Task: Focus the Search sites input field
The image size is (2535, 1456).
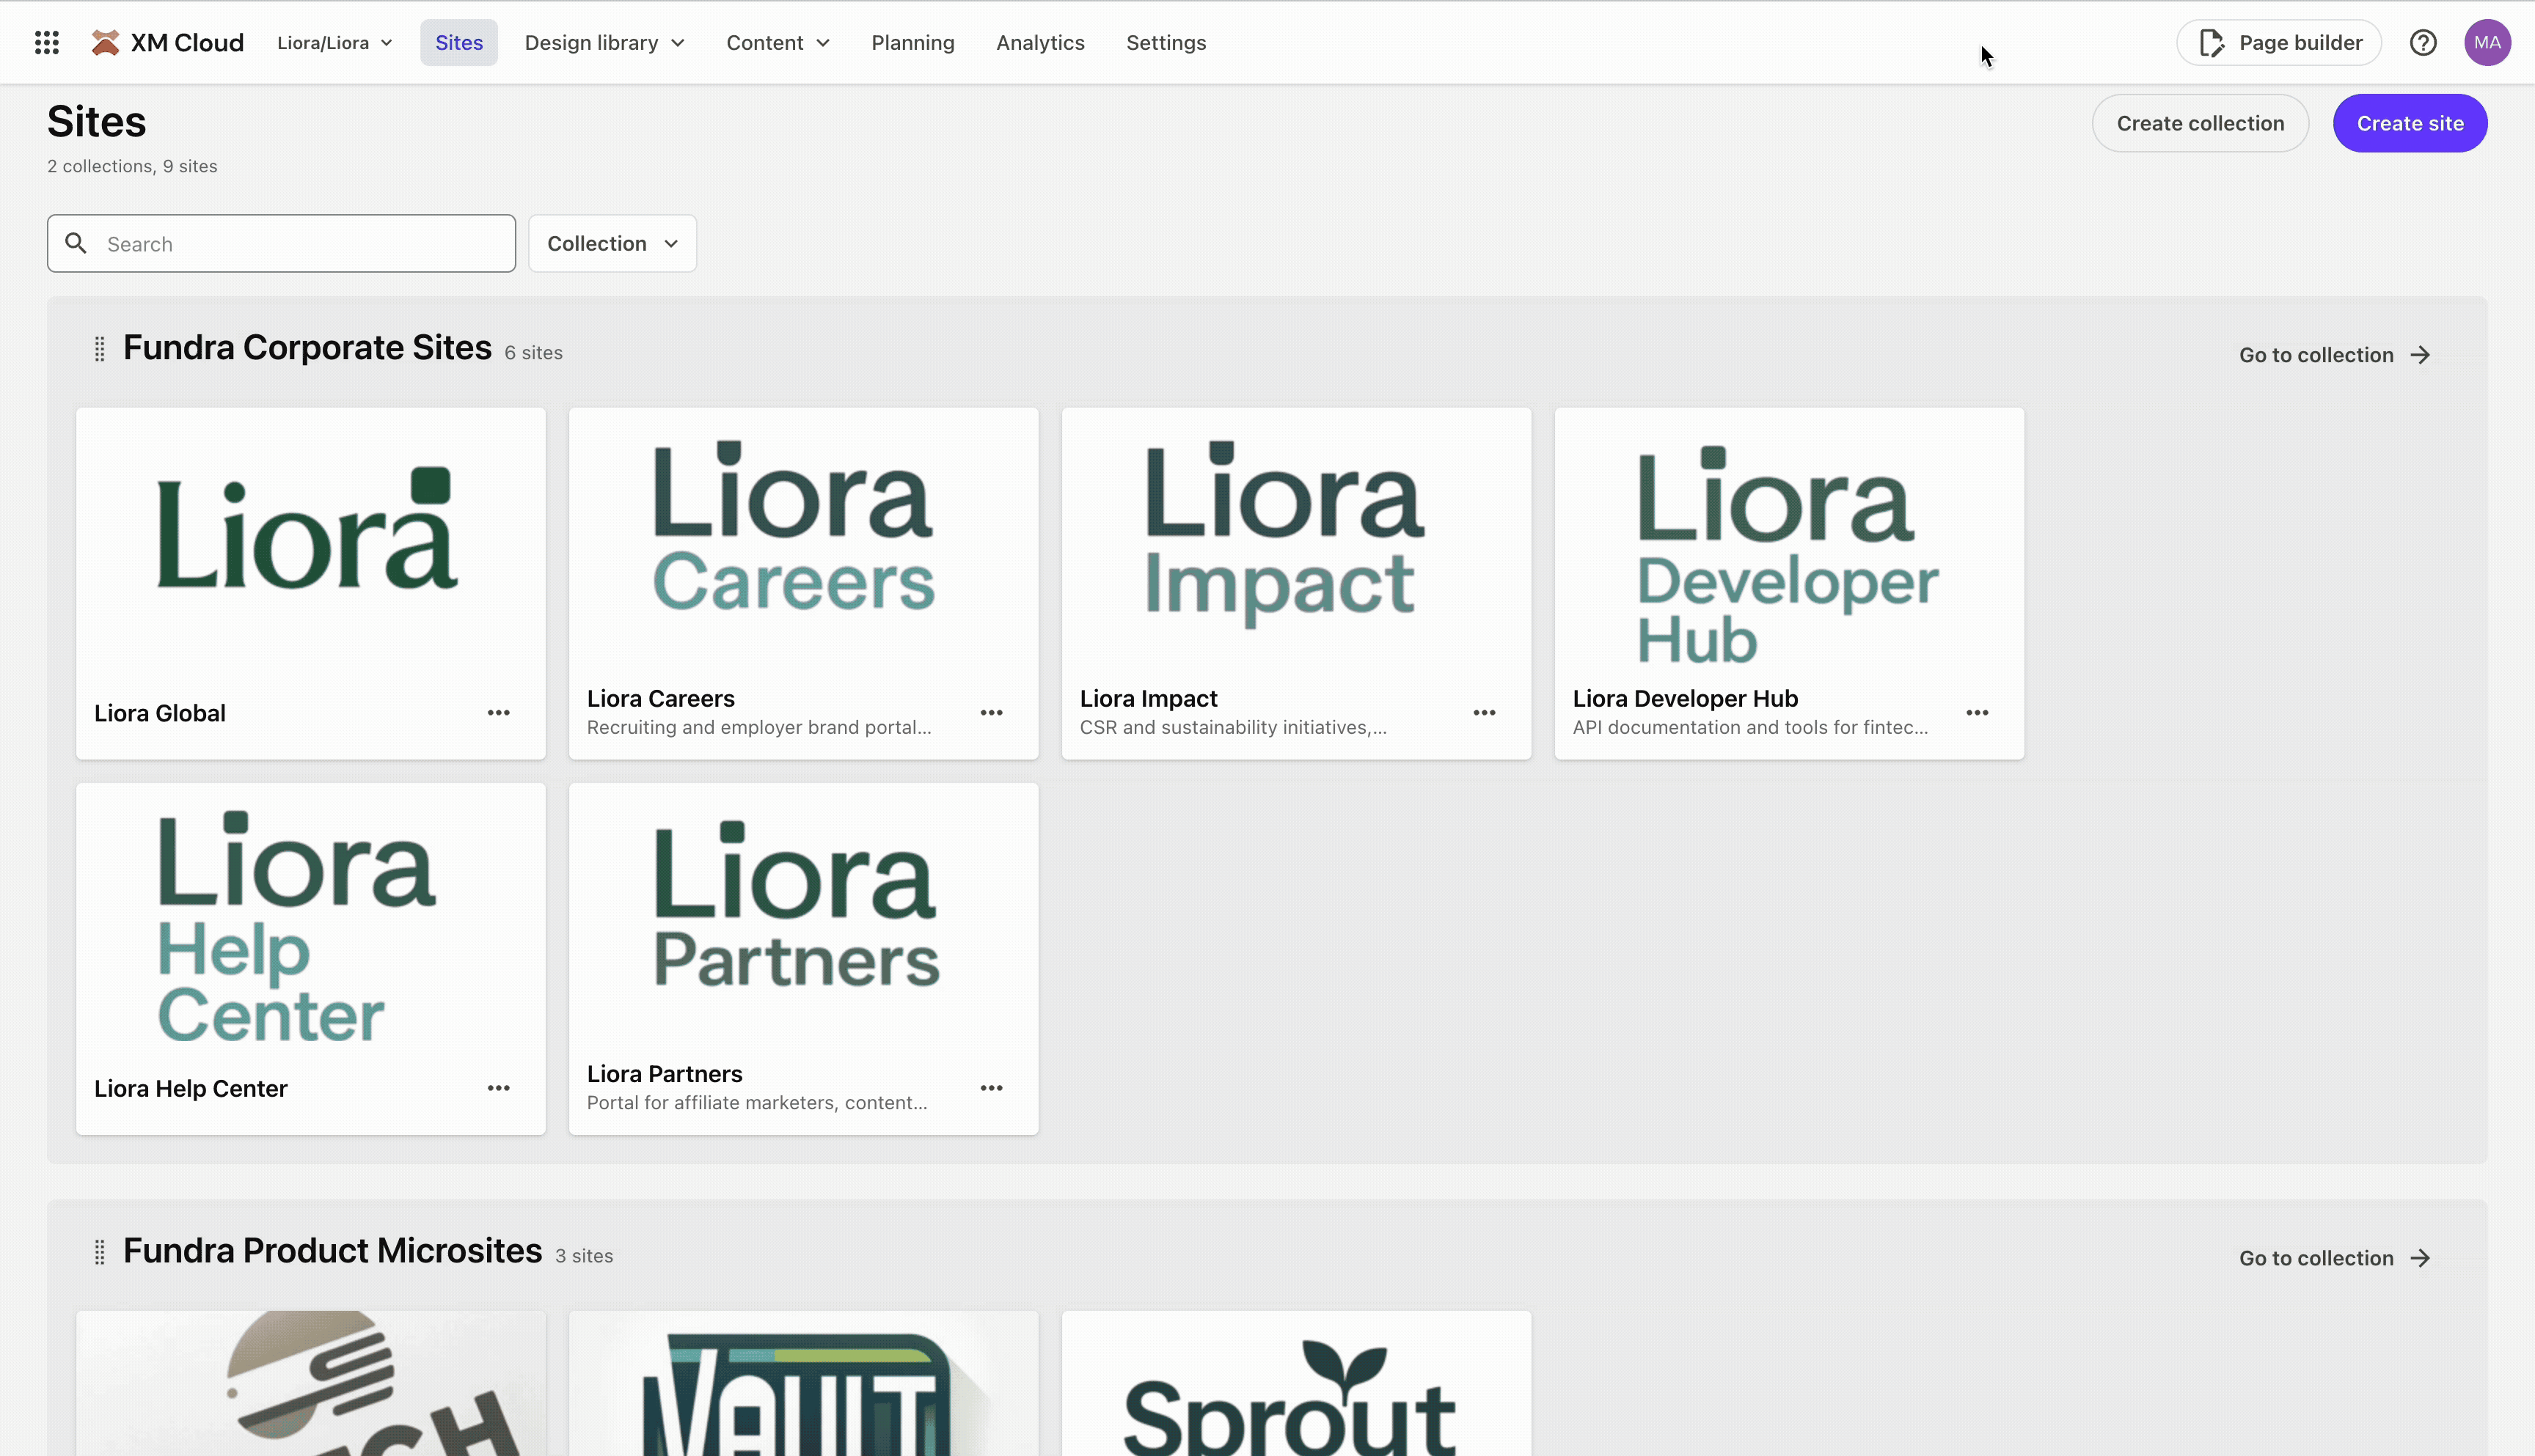Action: click(281, 243)
